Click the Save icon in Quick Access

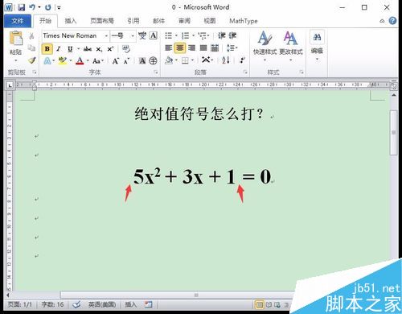click(22, 7)
